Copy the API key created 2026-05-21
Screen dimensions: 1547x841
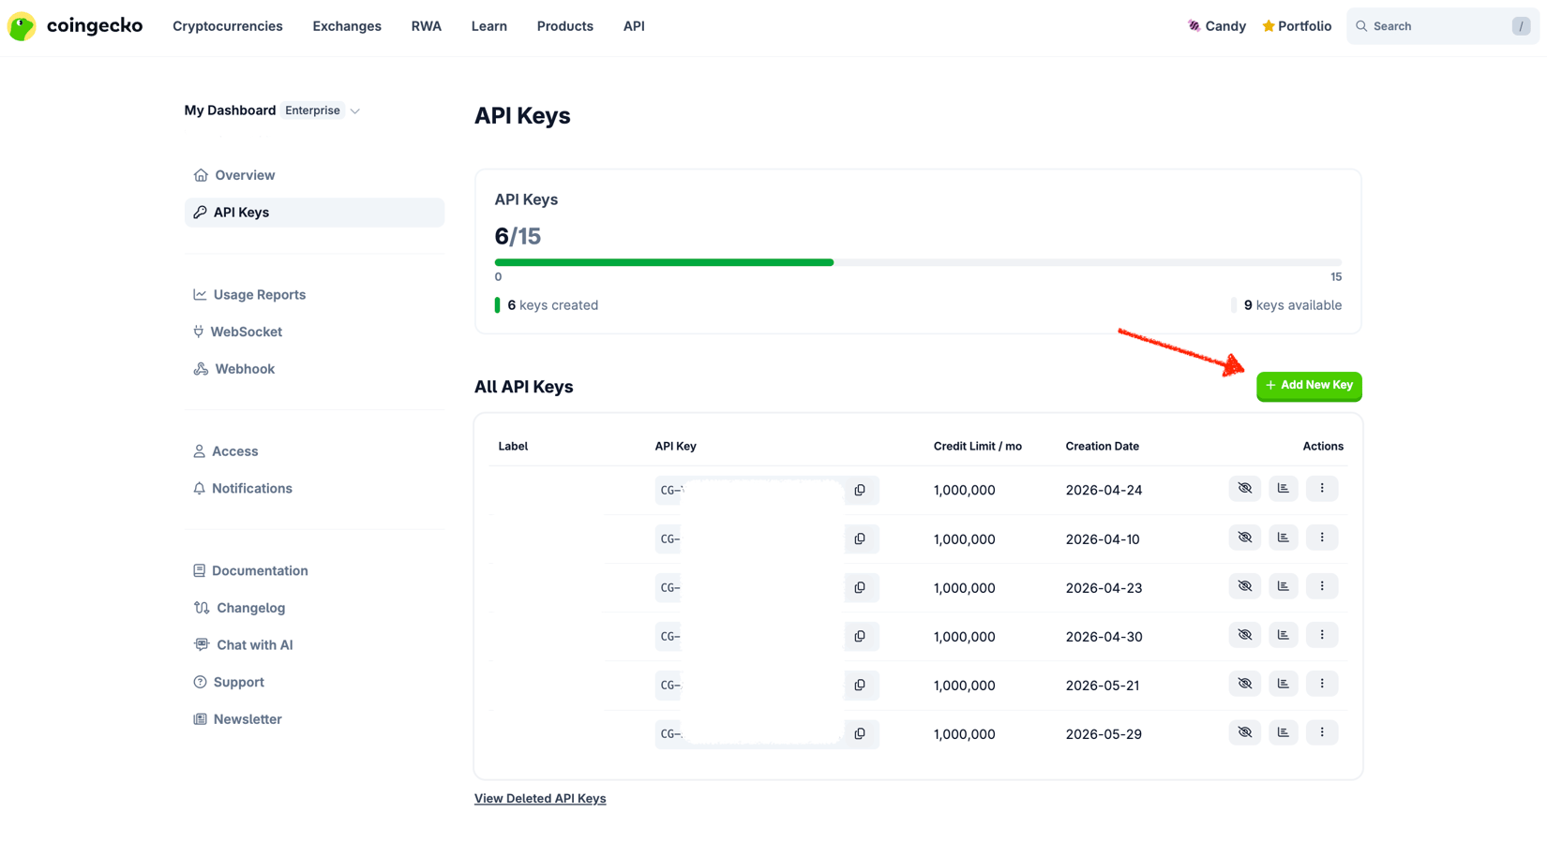pyautogui.click(x=860, y=685)
